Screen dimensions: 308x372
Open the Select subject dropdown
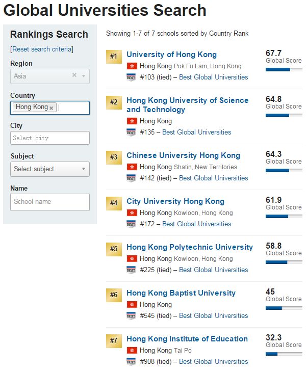50,169
